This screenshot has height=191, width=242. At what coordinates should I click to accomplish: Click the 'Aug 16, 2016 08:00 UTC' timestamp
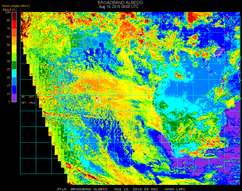(x=119, y=7)
